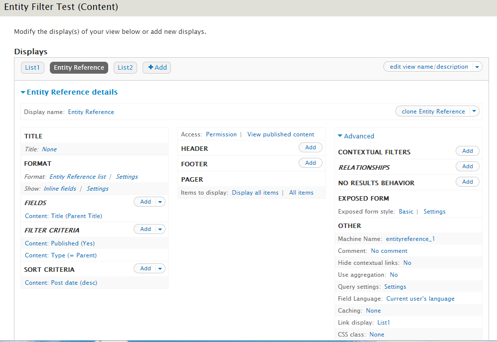Click edit view name/description button
Image resolution: width=497 pixels, height=342 pixels.
point(429,67)
